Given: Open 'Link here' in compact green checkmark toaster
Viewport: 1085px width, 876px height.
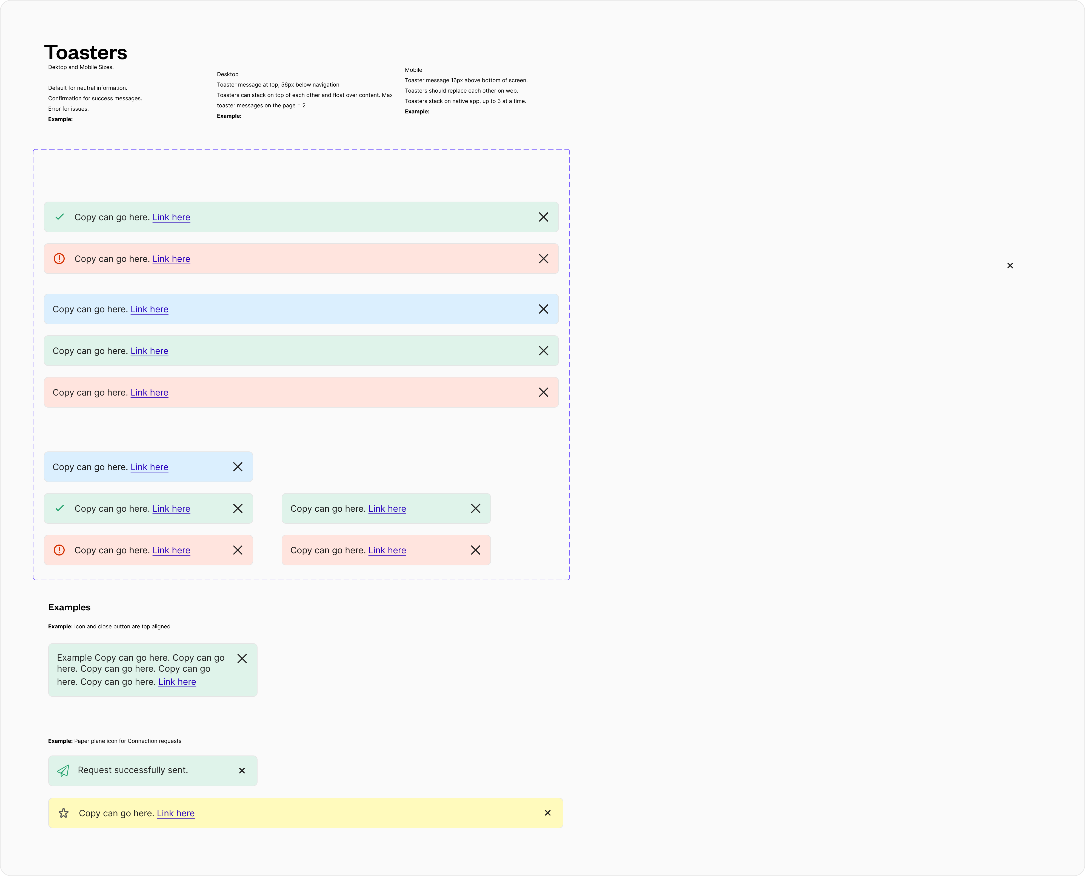Looking at the screenshot, I should coord(172,509).
